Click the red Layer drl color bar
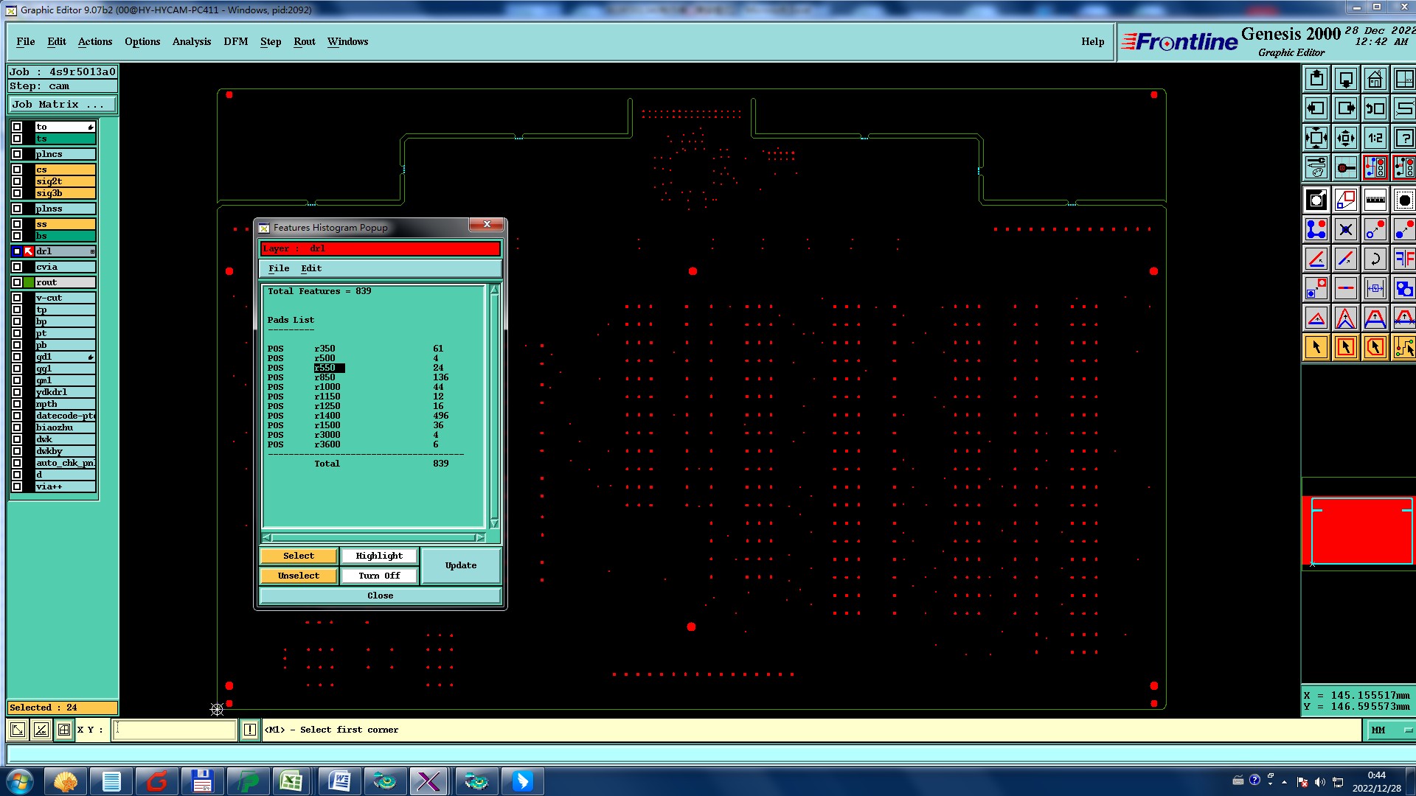The width and height of the screenshot is (1416, 796). (x=380, y=248)
